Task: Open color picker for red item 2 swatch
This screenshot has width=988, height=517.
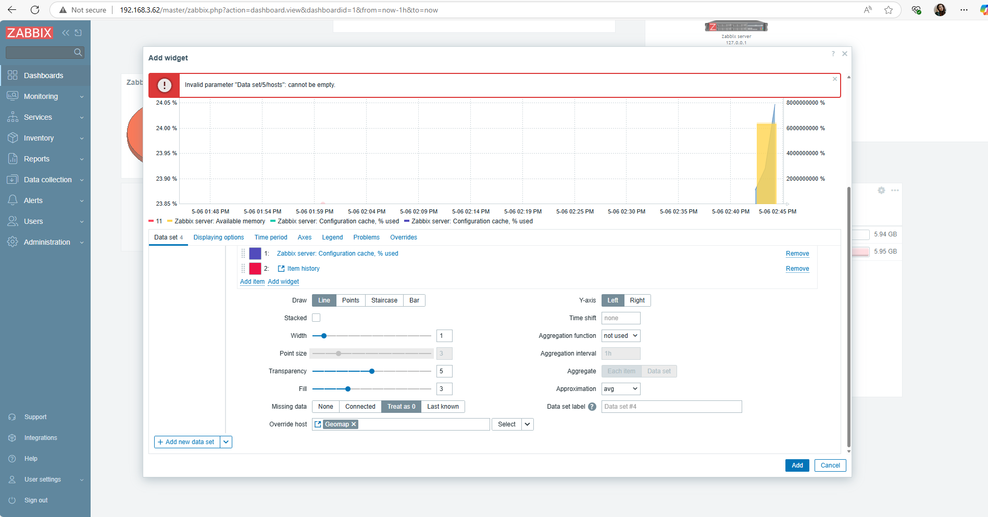Action: click(x=255, y=269)
